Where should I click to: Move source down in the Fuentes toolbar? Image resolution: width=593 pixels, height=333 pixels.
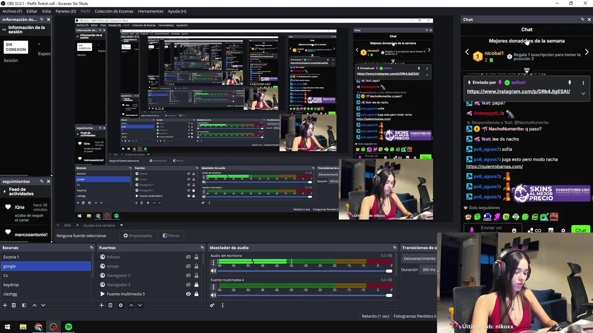pos(140,305)
